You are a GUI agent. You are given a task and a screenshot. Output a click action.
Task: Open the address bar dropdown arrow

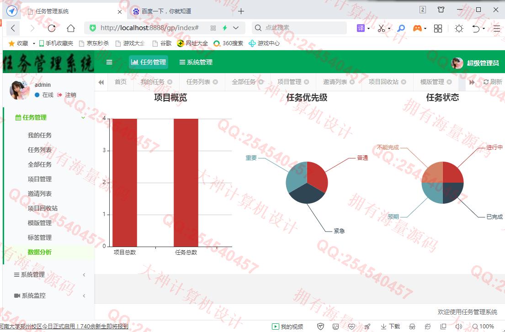pos(236,28)
